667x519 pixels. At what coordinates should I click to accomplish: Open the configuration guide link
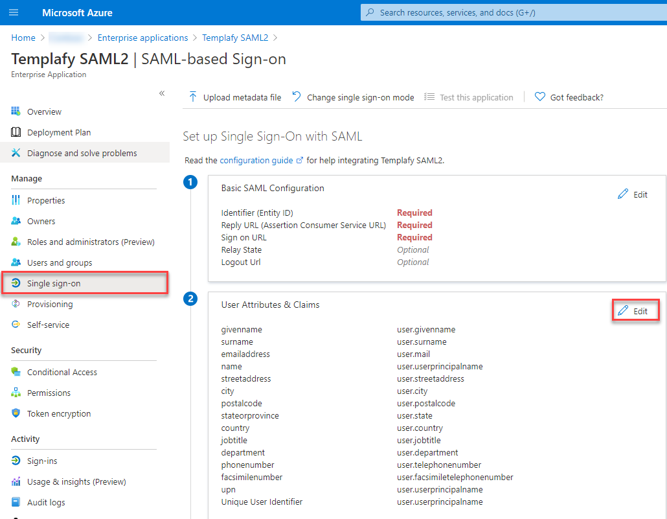256,160
